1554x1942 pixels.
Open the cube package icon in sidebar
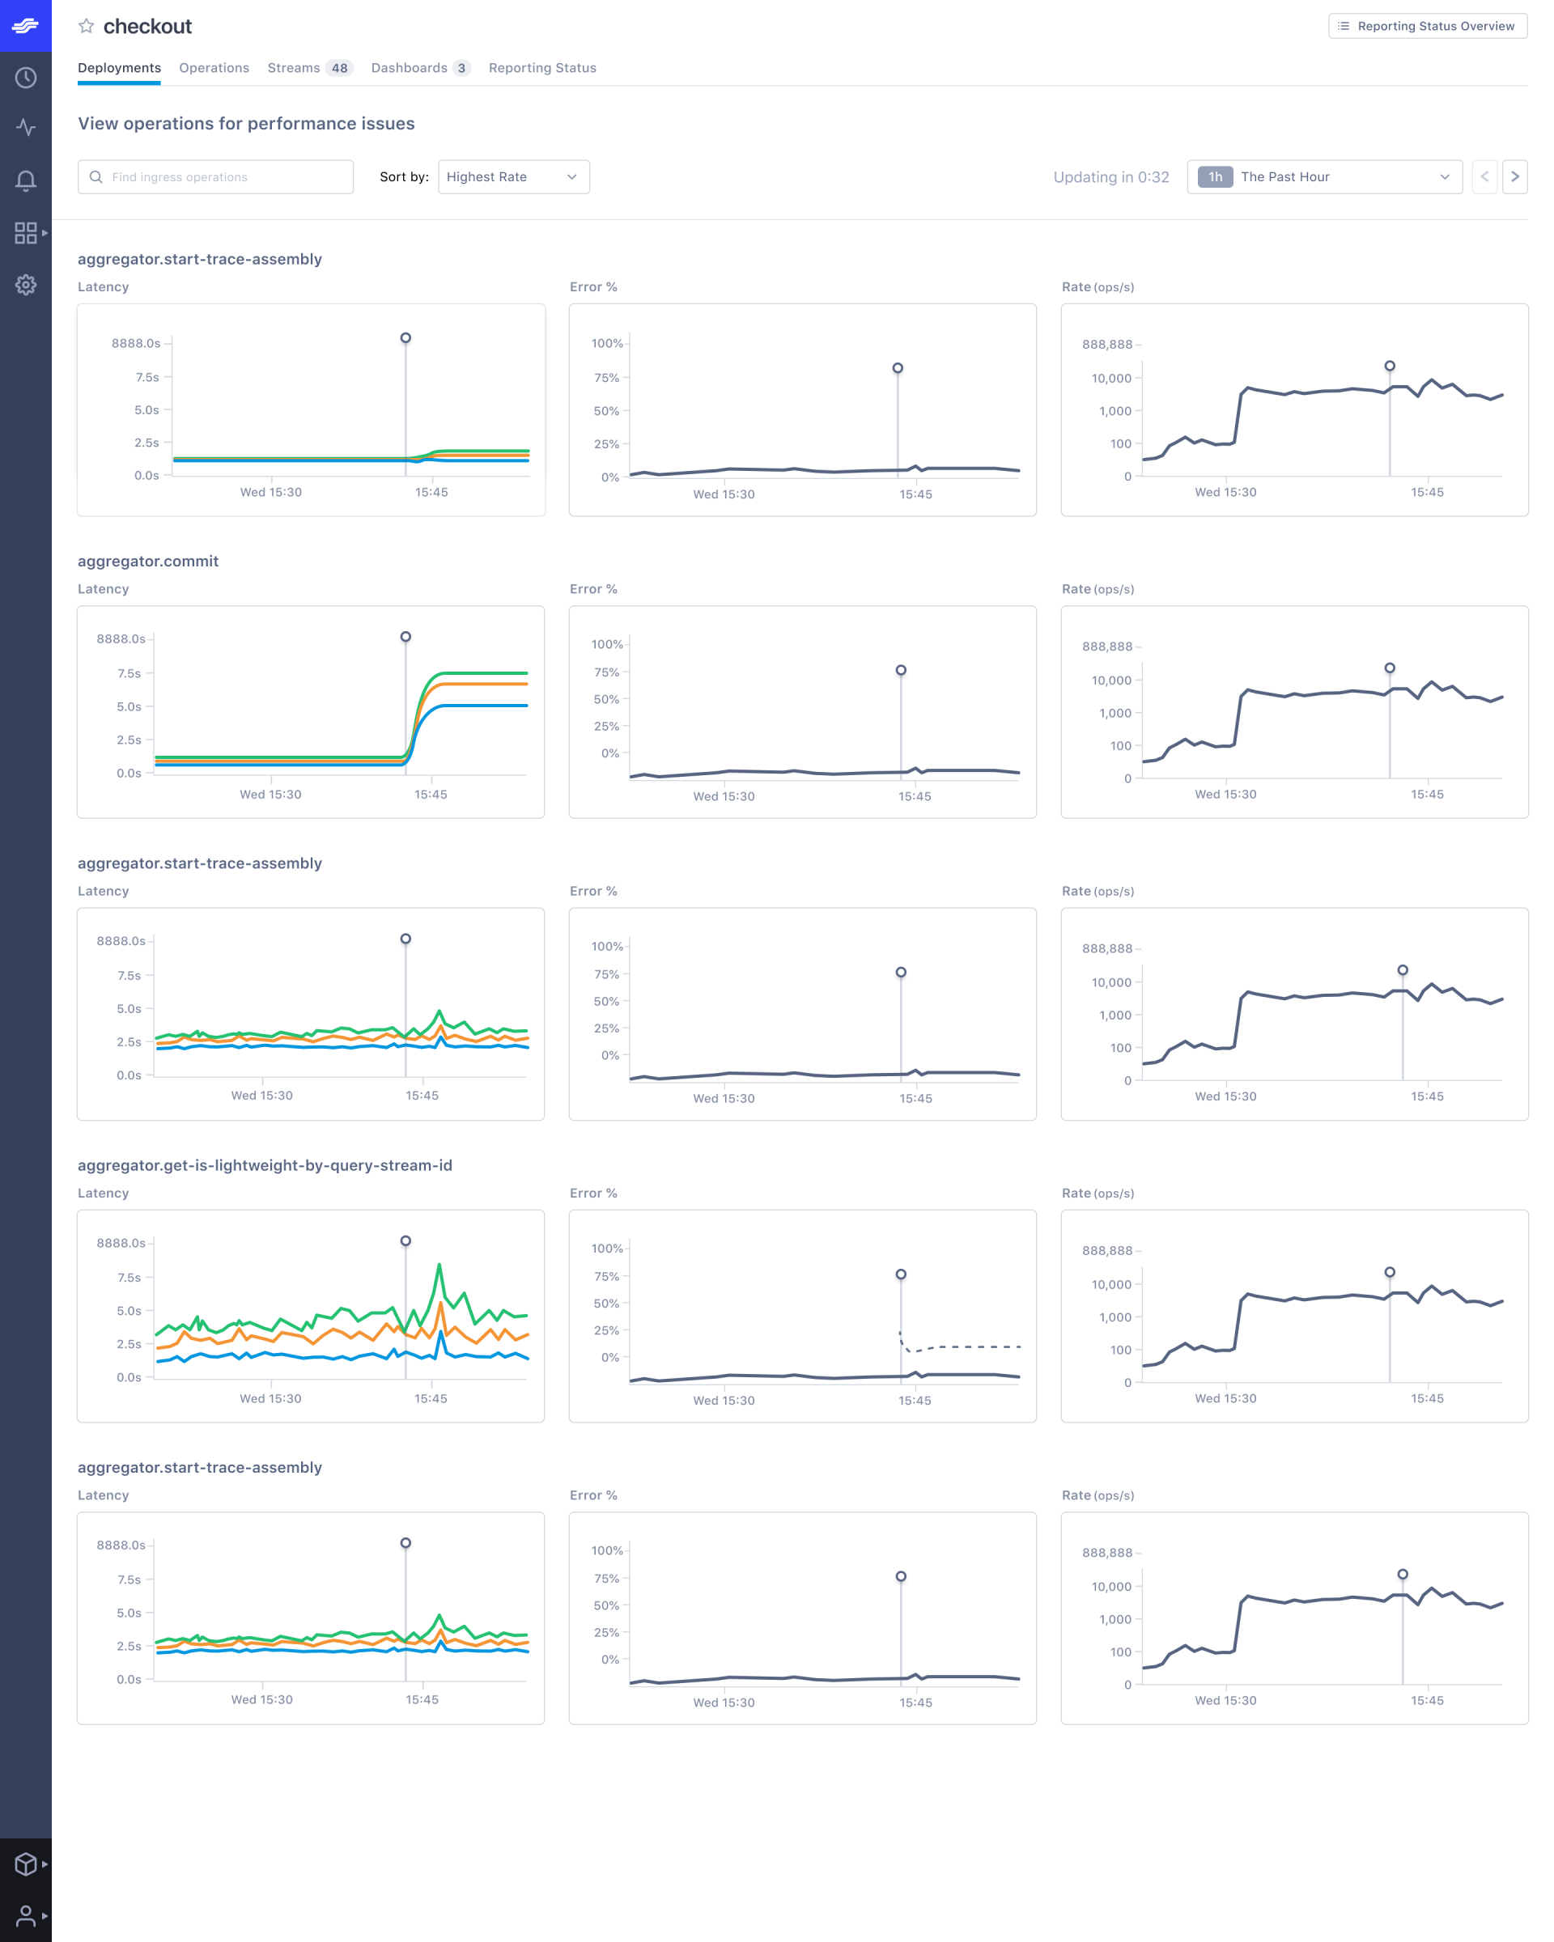pos(25,1864)
